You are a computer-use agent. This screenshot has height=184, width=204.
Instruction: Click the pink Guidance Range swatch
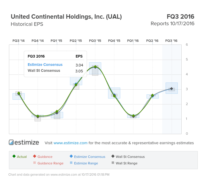(x=35, y=163)
